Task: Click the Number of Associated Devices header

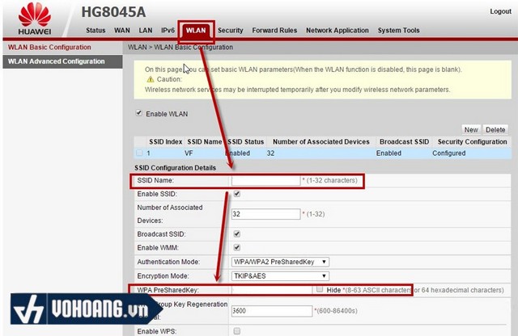Action: pos(321,142)
